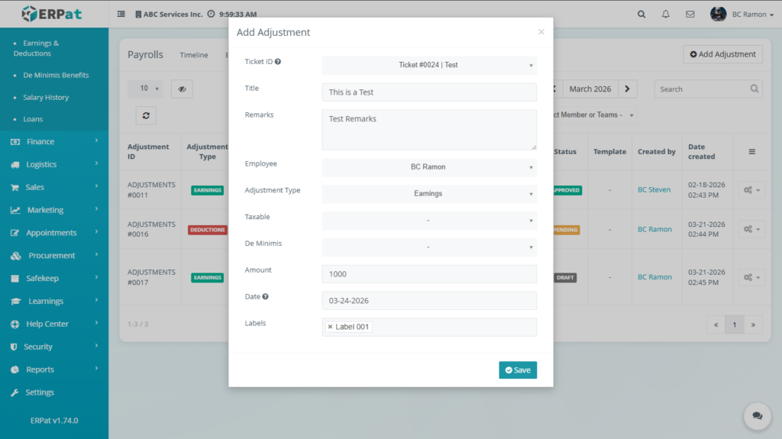Click the Amount input field

click(429, 274)
